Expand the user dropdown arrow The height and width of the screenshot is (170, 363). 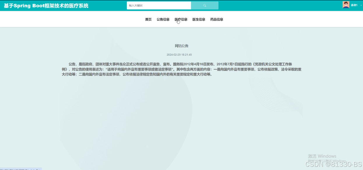(361, 5)
